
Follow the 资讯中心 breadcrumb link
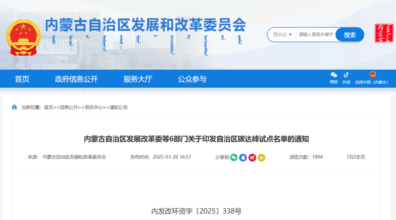click(x=94, y=107)
